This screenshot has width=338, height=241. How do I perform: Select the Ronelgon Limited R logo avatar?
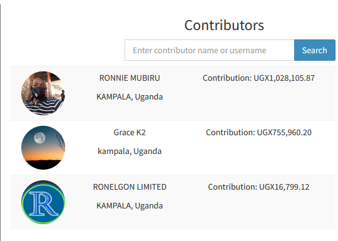(43, 202)
